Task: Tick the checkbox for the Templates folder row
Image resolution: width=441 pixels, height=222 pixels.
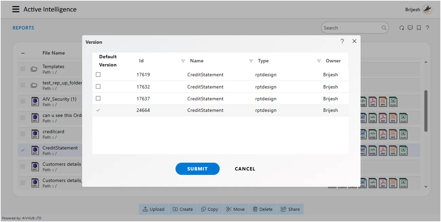Action: (23, 69)
